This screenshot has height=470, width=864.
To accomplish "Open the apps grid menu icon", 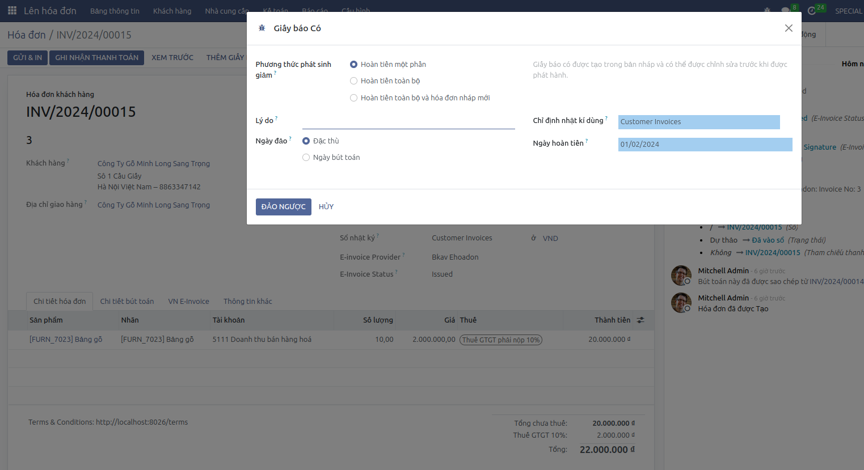I will [x=12, y=11].
